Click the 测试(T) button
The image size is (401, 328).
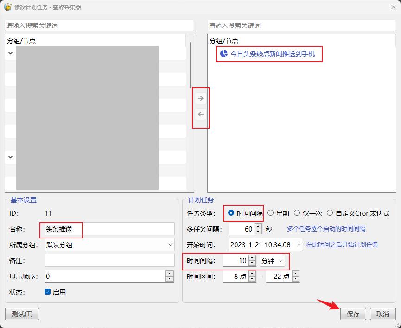tap(22, 314)
